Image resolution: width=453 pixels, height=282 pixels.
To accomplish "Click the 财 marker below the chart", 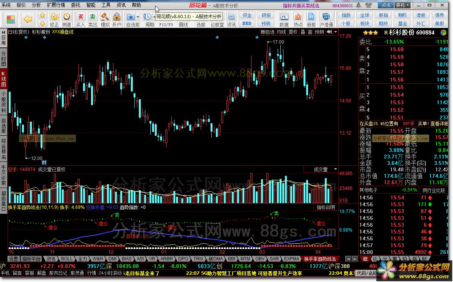I will [x=44, y=163].
